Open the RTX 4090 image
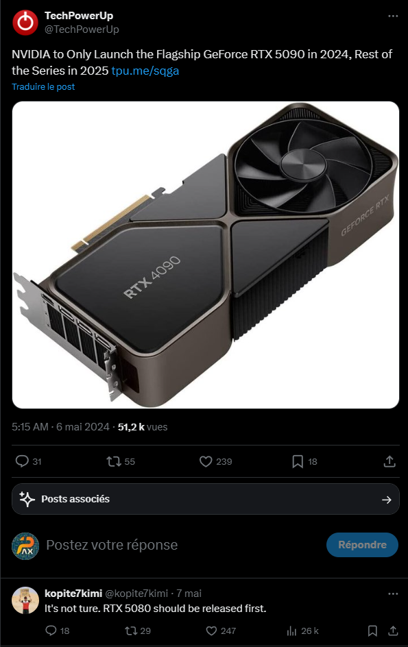The image size is (408, 647). (206, 254)
